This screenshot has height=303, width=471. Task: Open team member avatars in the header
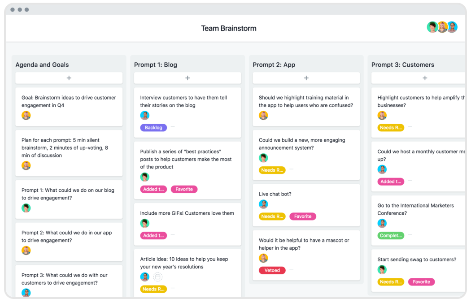[x=442, y=27]
